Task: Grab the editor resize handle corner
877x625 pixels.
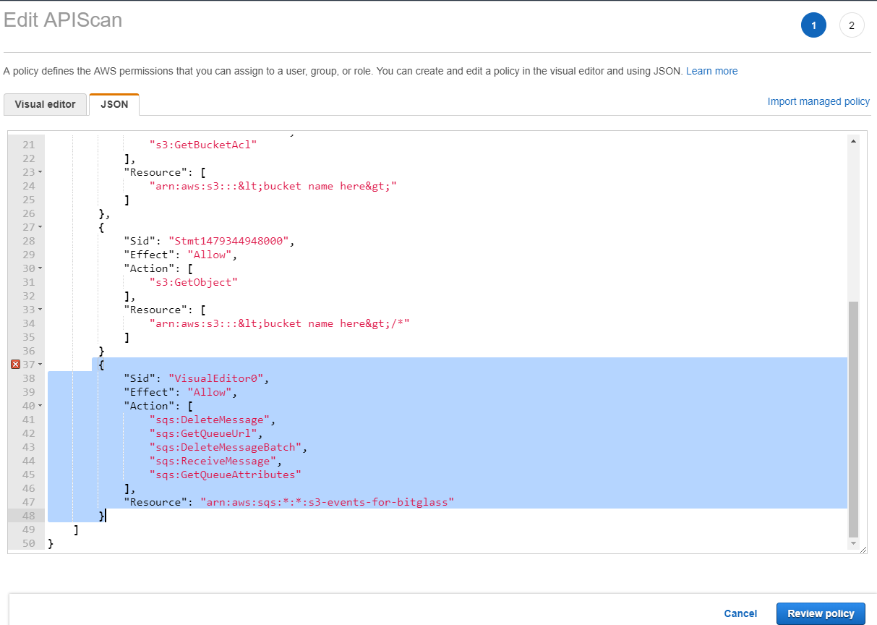Action: (x=863, y=550)
